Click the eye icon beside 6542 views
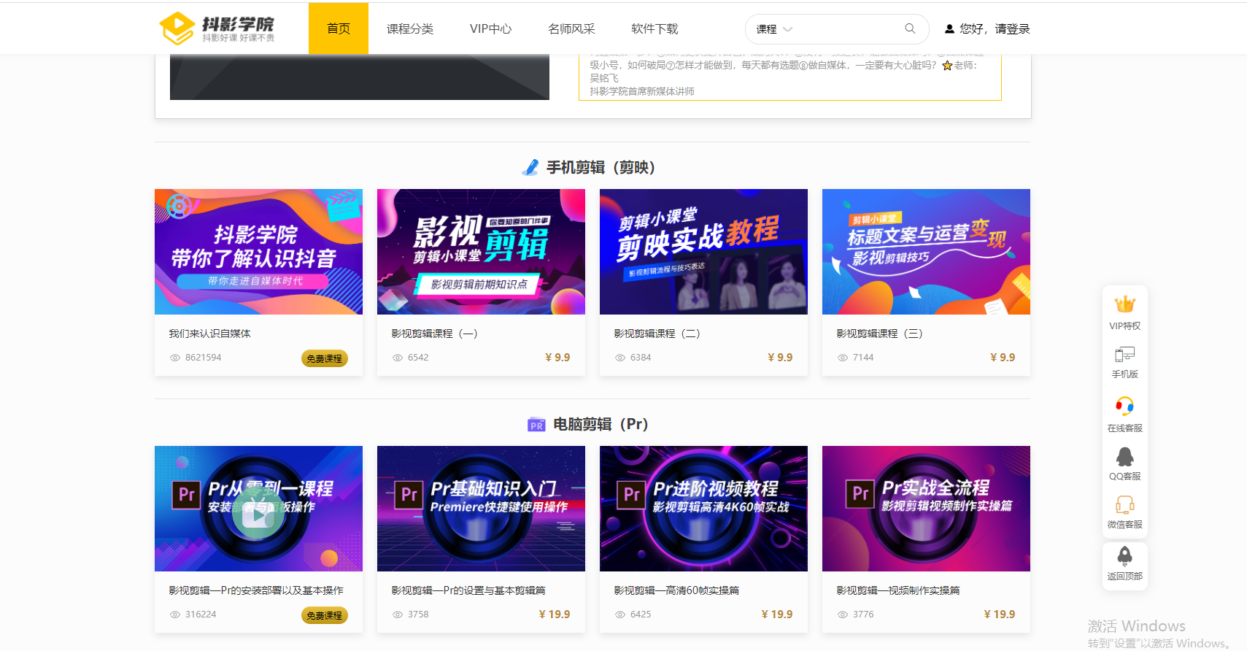Image resolution: width=1247 pixels, height=651 pixels. click(x=398, y=358)
